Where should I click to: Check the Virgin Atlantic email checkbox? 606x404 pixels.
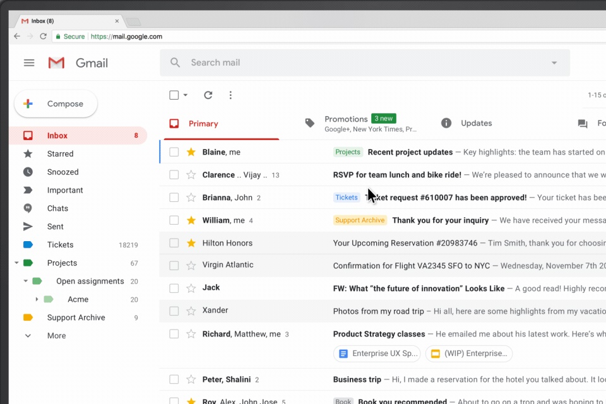(174, 266)
